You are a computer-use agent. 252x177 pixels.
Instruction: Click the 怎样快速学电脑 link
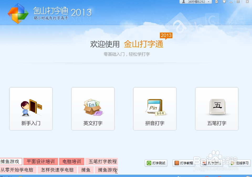pos(57,170)
